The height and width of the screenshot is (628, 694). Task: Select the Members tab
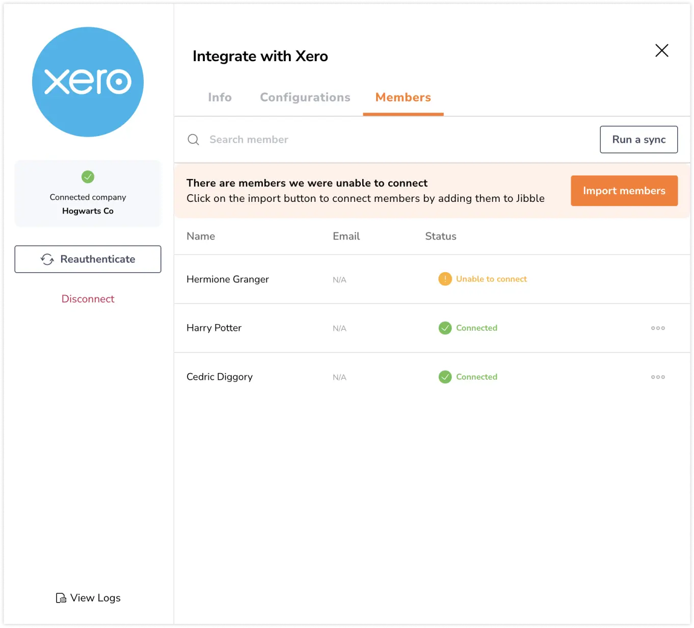[x=403, y=97]
